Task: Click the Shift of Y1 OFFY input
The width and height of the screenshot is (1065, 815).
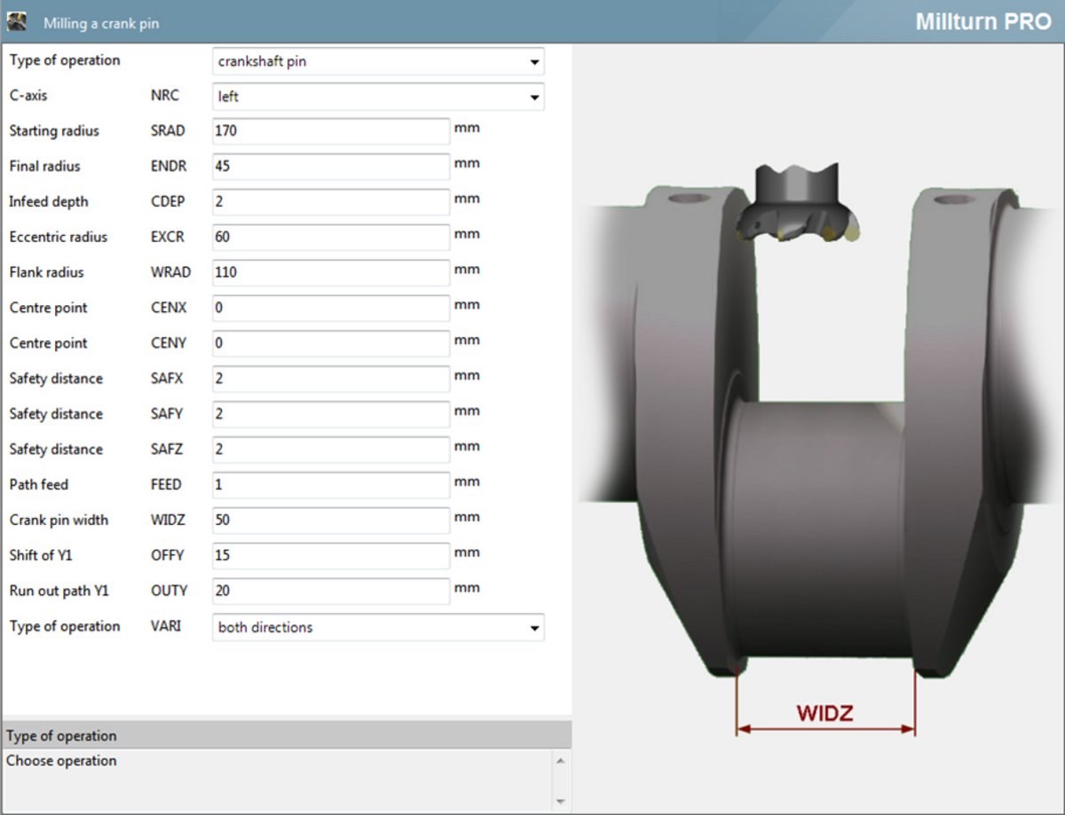Action: click(x=330, y=555)
